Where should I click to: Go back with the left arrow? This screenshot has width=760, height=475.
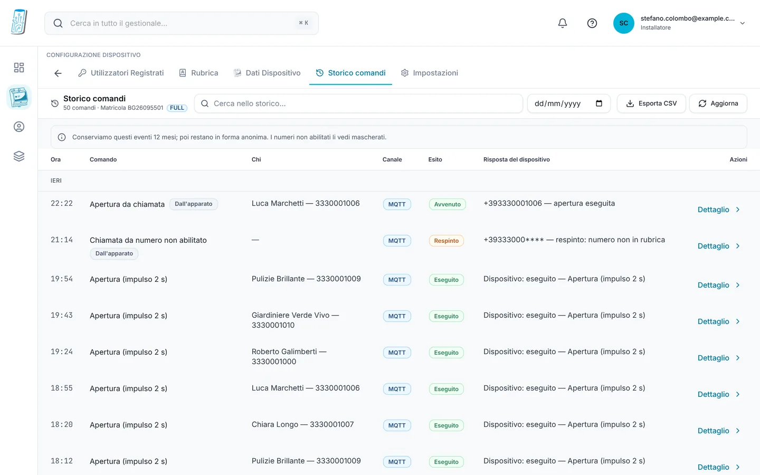click(x=58, y=73)
